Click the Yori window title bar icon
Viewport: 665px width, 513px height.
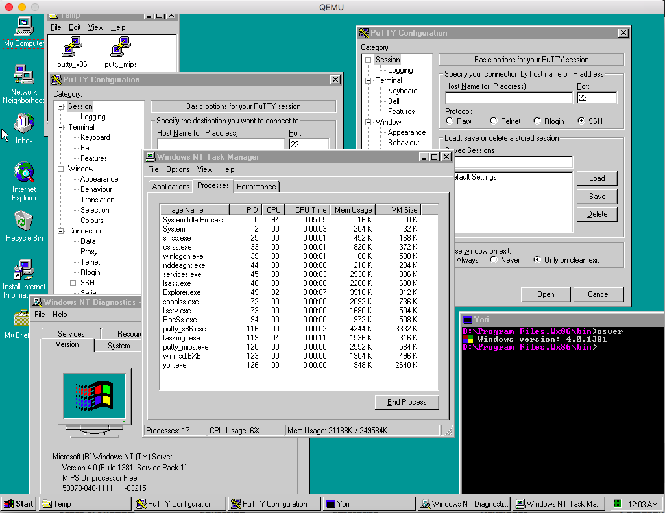(x=468, y=320)
